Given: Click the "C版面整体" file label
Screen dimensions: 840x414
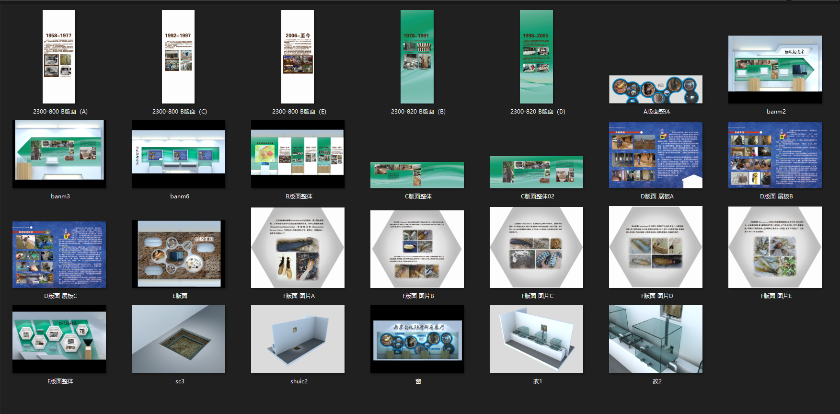Looking at the screenshot, I should click(x=418, y=196).
